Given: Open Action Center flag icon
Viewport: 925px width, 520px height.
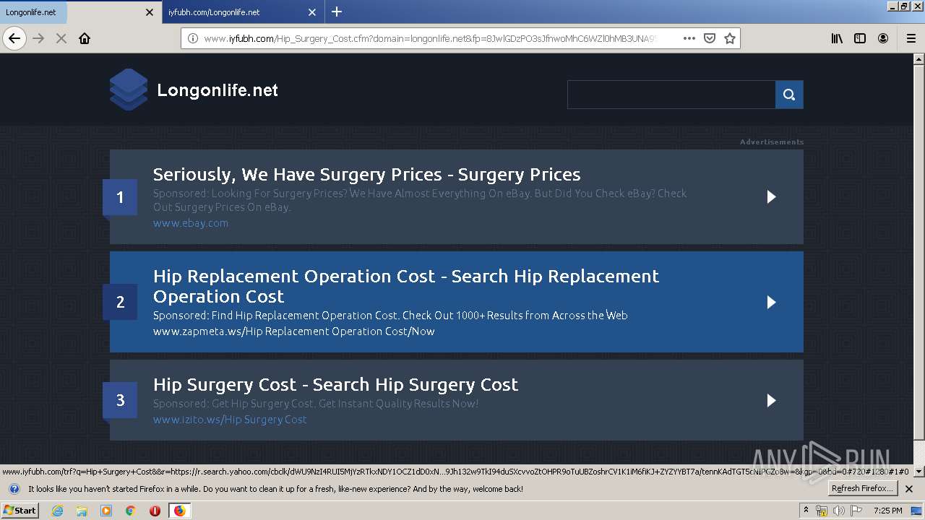Looking at the screenshot, I should 856,511.
